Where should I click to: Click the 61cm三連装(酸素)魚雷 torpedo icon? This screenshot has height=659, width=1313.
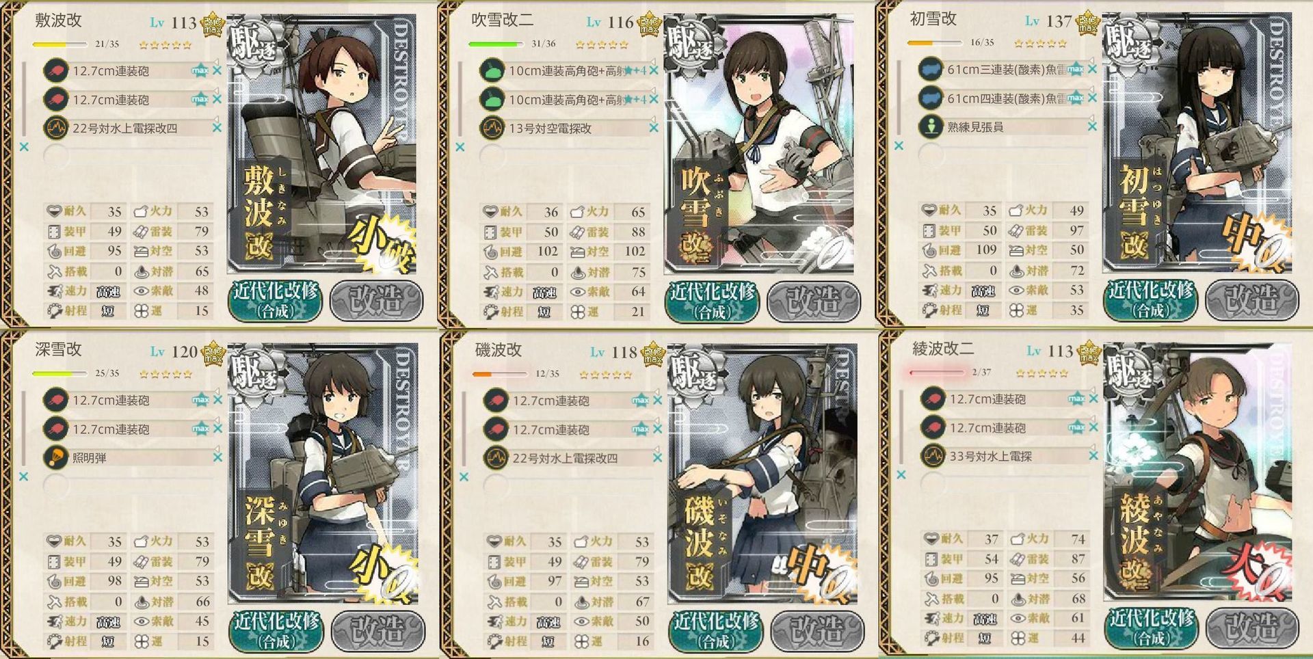click(x=930, y=69)
